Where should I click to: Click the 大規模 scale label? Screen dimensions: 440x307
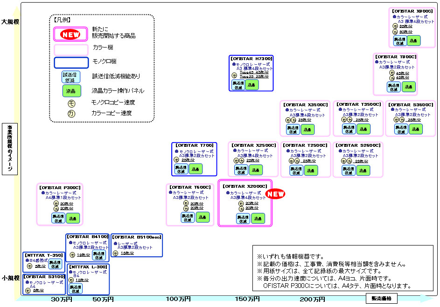[10, 21]
